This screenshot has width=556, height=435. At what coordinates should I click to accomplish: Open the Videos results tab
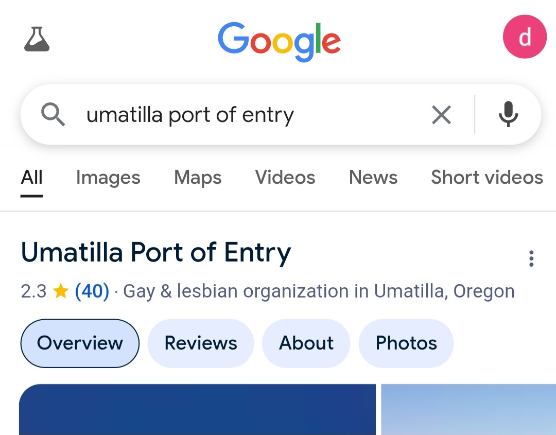[285, 178]
